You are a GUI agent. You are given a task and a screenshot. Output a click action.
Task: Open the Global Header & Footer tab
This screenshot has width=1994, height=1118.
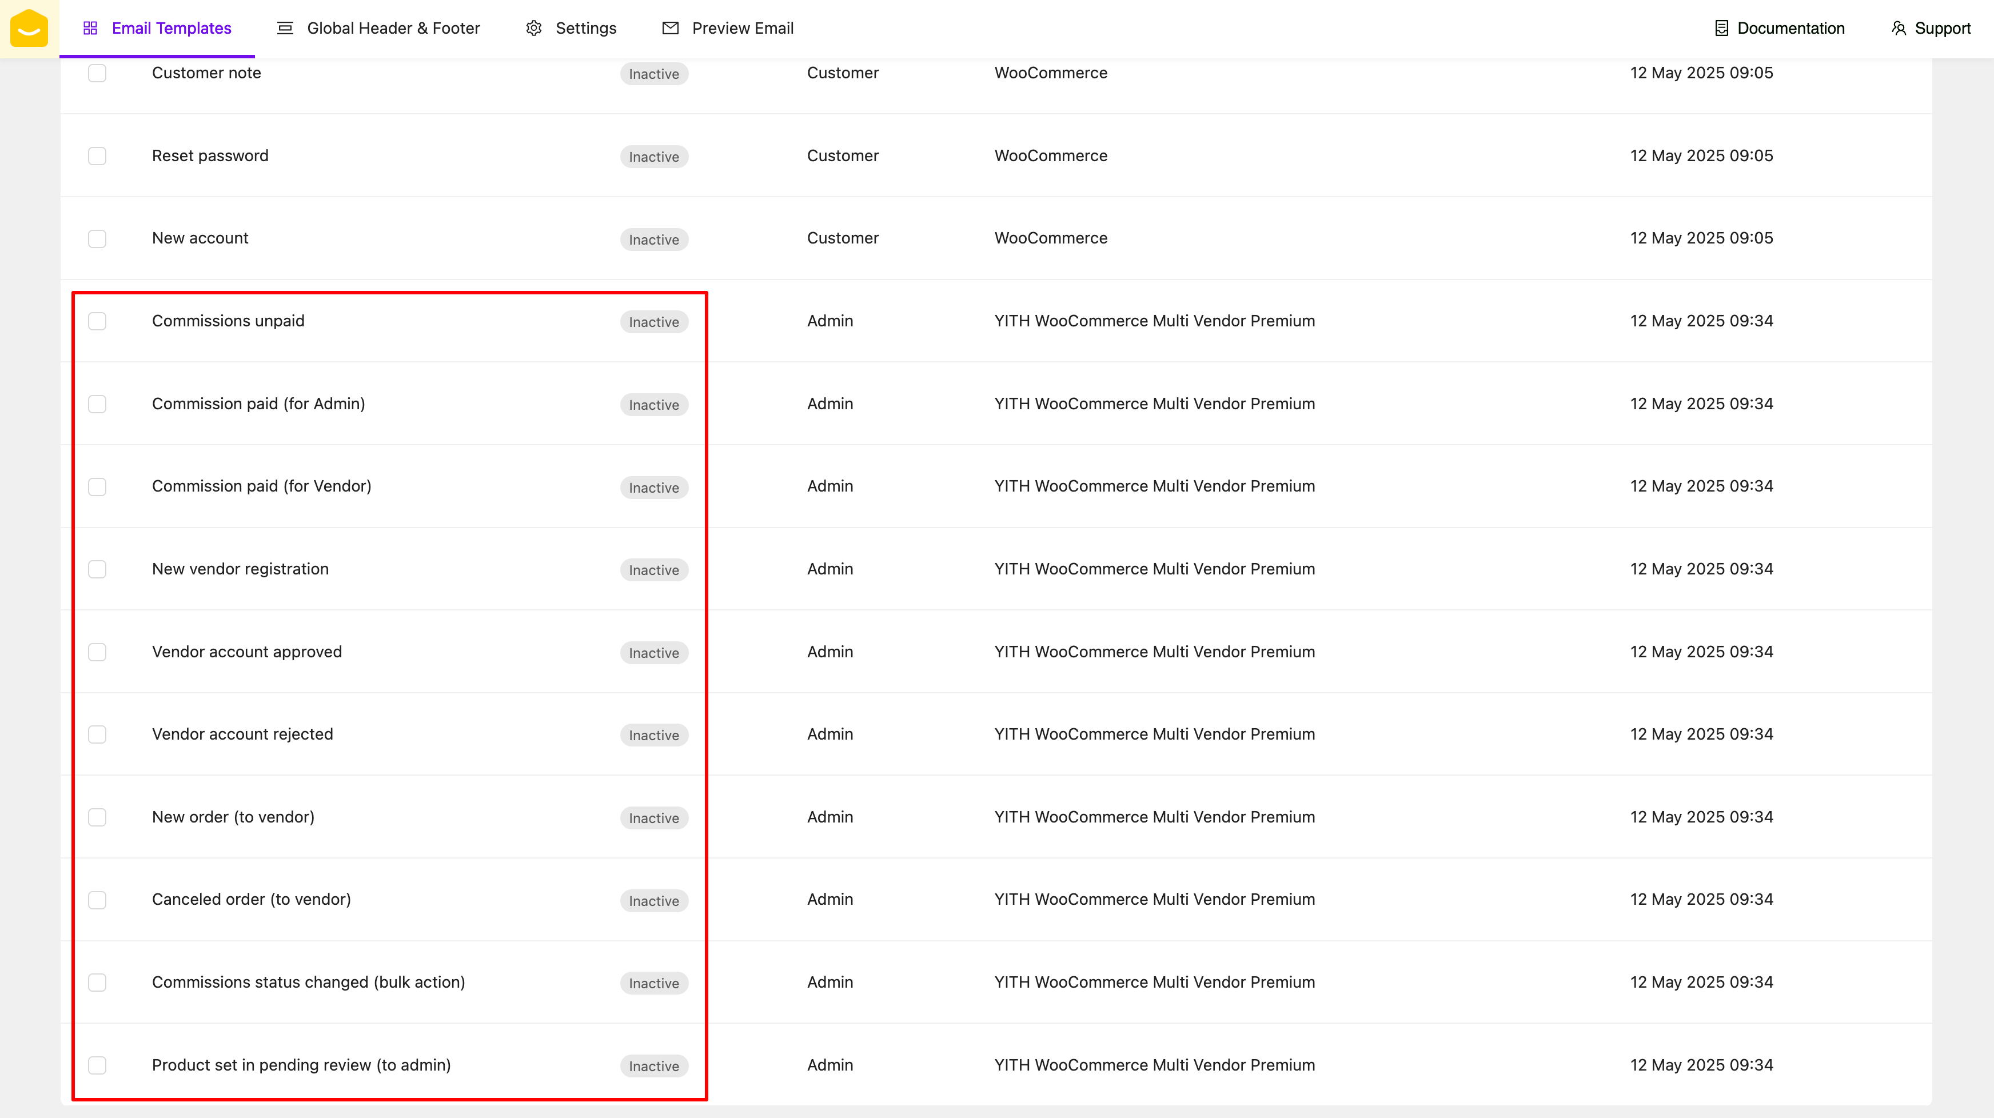[x=392, y=29]
